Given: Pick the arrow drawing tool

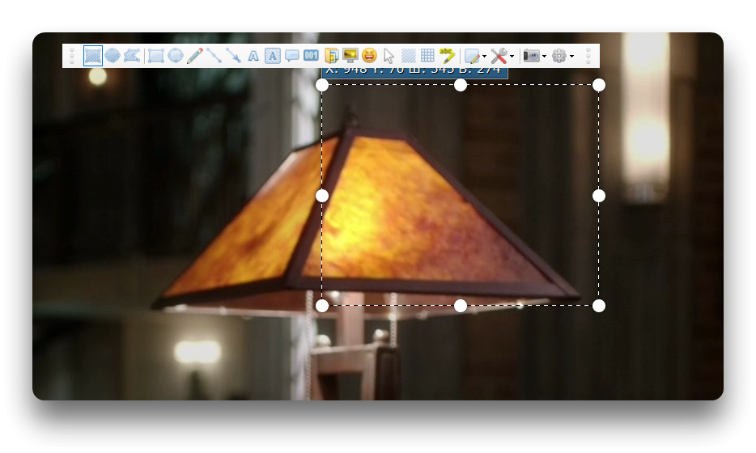Looking at the screenshot, I should 233,56.
